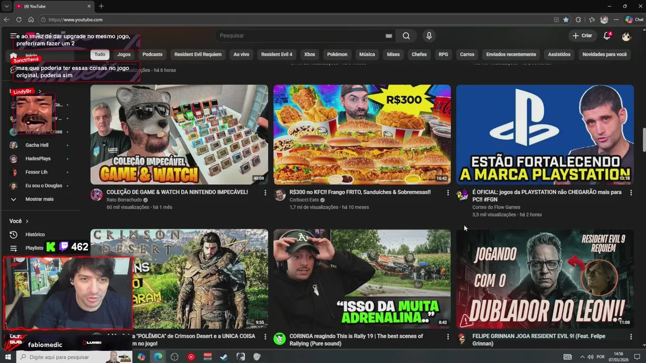Select the Jogos filter chip
This screenshot has width=646, height=363.
pos(124,54)
